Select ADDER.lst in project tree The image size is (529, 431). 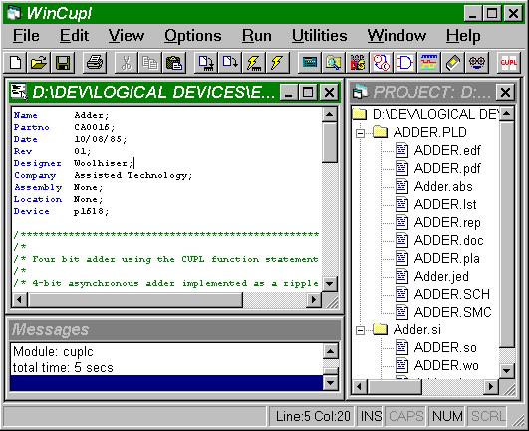pos(445,204)
